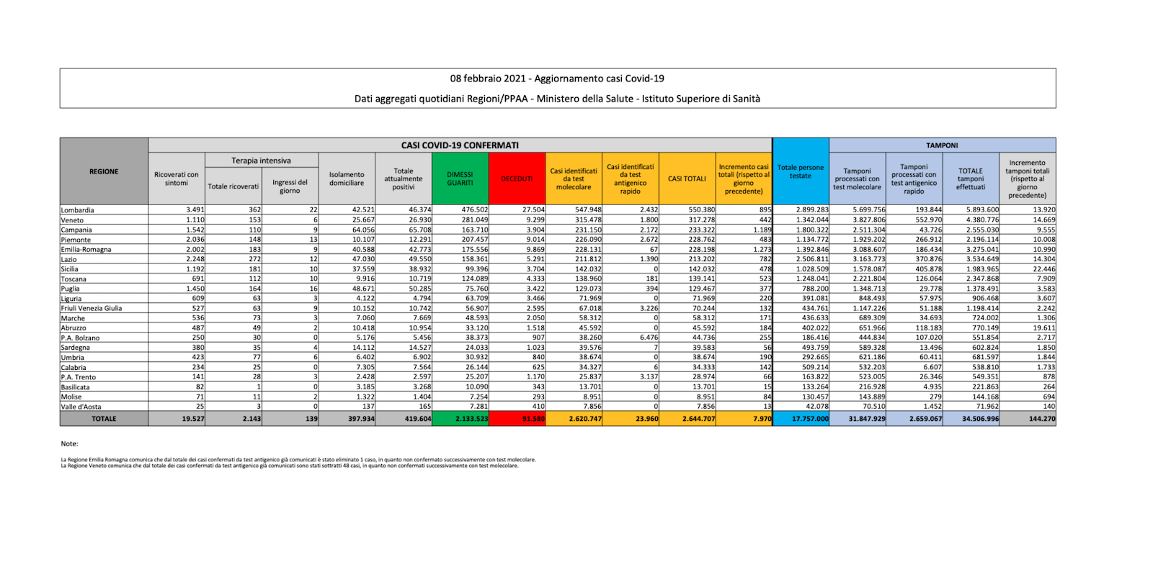Viewport: 1153px width, 565px height.
Task: Click the green DIMESSI GUARITI column header
Action: (460, 178)
